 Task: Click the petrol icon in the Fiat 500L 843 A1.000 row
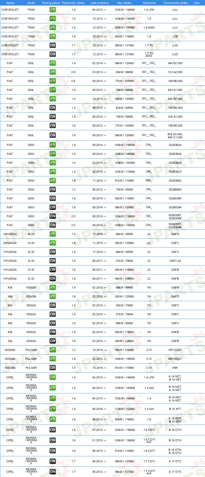pyautogui.click(x=53, y=90)
